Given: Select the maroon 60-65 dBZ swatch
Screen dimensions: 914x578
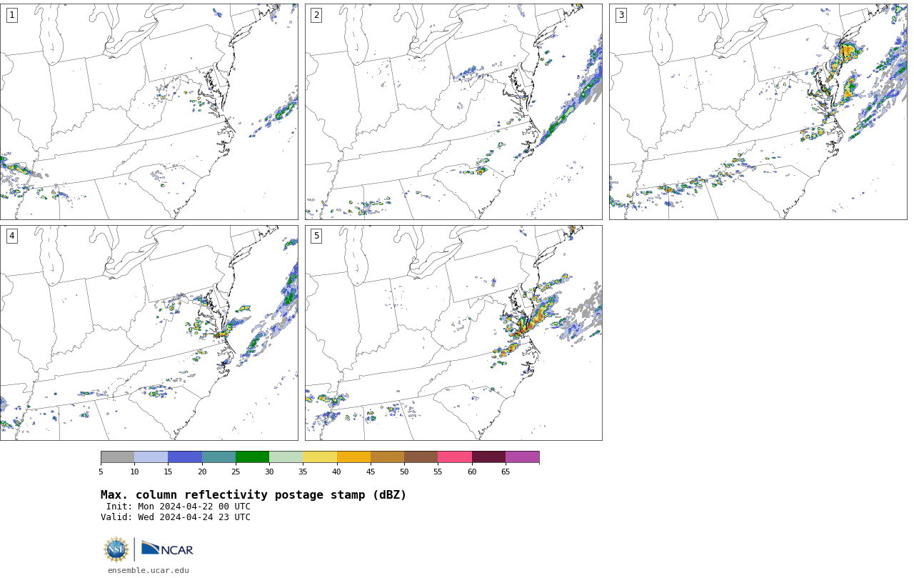Looking at the screenshot, I should 488,457.
